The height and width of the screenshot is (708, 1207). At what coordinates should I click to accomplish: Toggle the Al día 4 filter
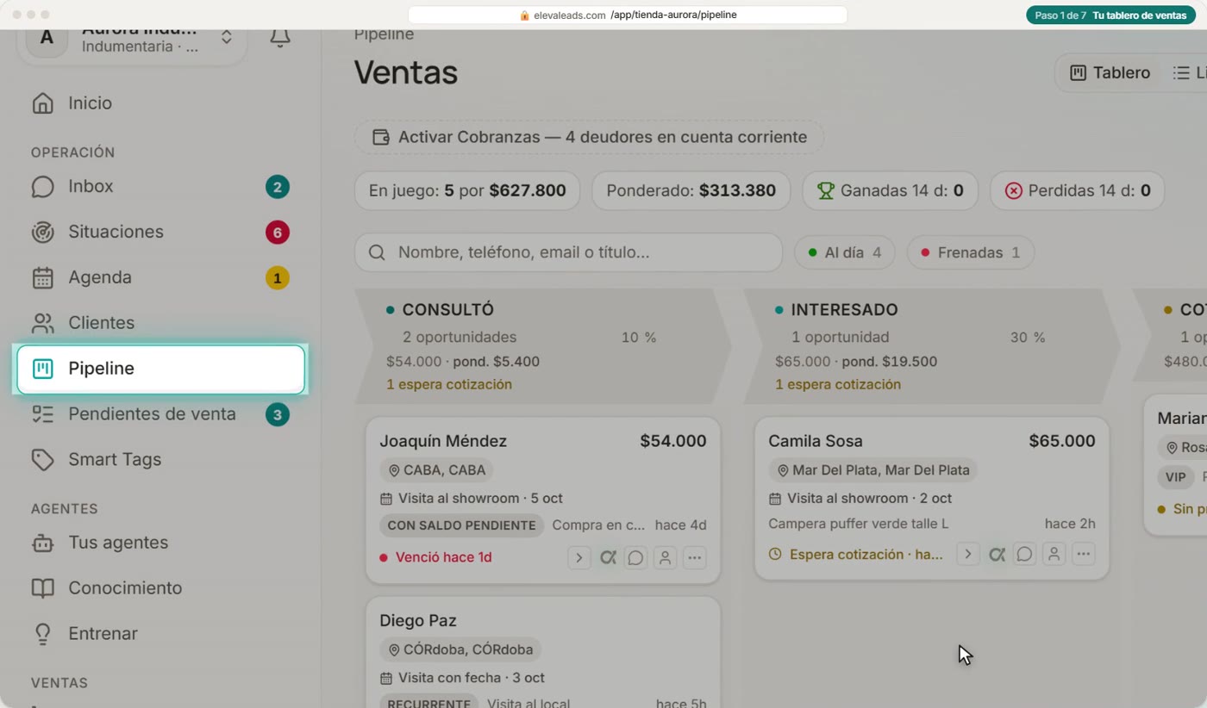tap(844, 252)
